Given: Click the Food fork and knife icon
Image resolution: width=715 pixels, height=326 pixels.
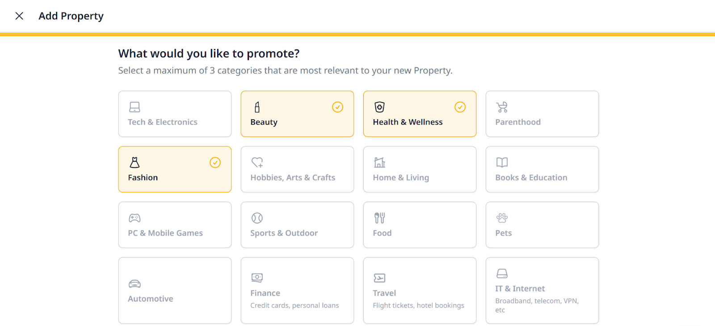Looking at the screenshot, I should [379, 218].
